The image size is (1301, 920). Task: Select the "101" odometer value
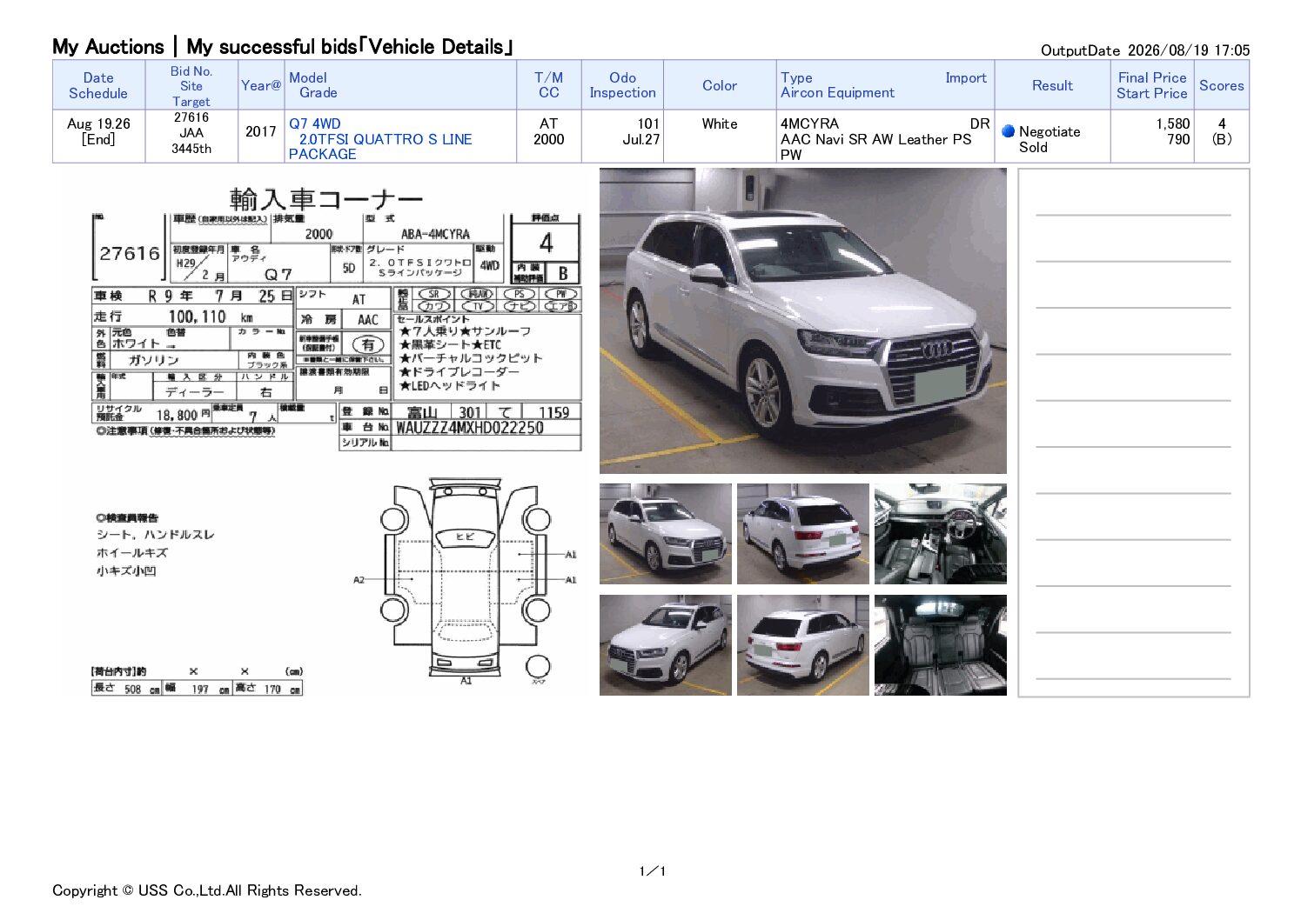[x=648, y=123]
